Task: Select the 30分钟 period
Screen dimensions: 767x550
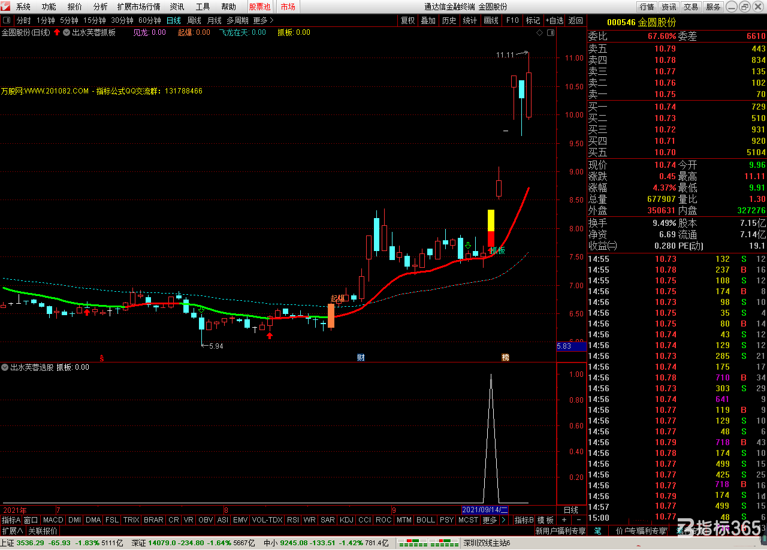Action: [x=122, y=20]
